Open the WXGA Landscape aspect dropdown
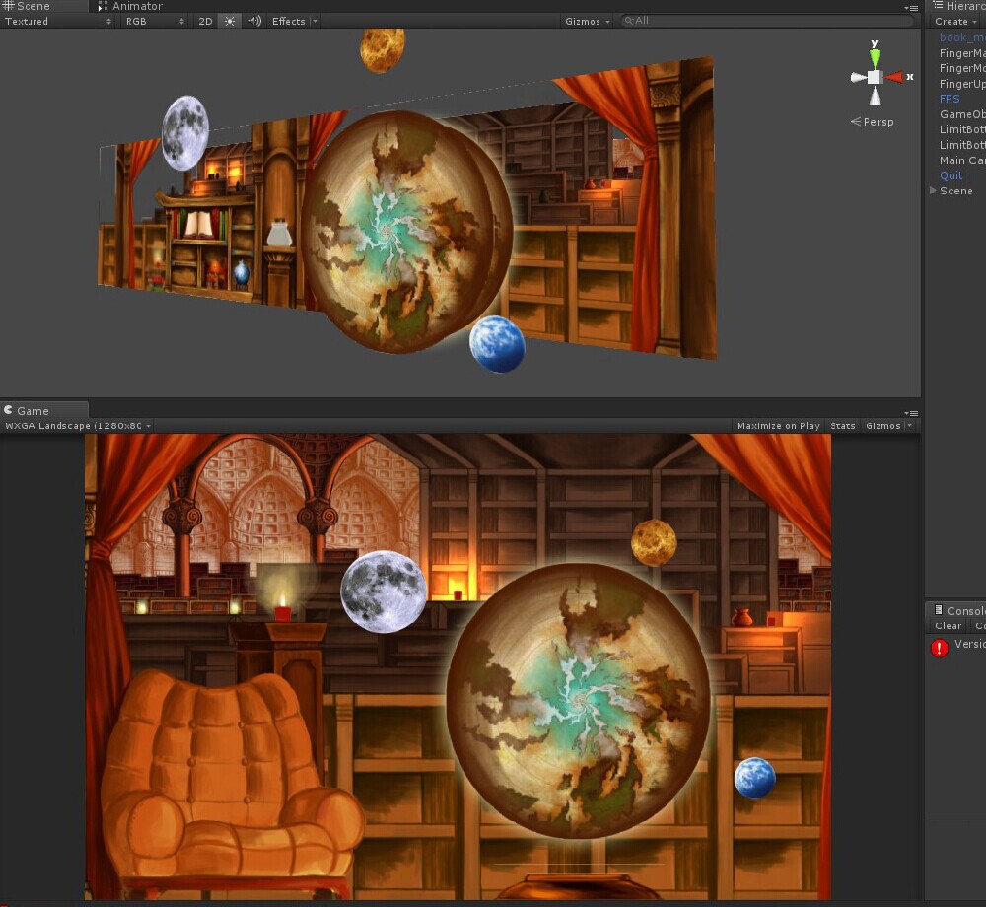 pyautogui.click(x=78, y=426)
